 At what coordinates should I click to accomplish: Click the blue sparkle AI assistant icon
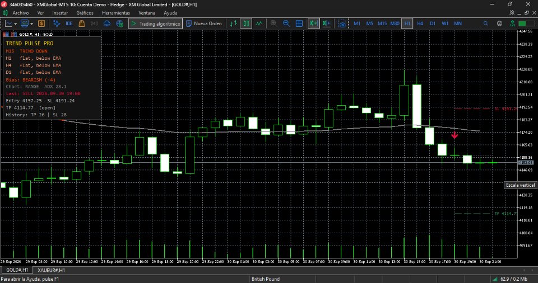click(x=57, y=23)
